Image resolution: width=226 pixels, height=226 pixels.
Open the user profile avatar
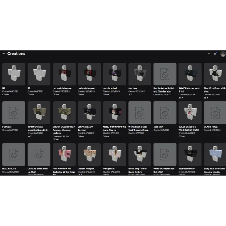(x=223, y=54)
